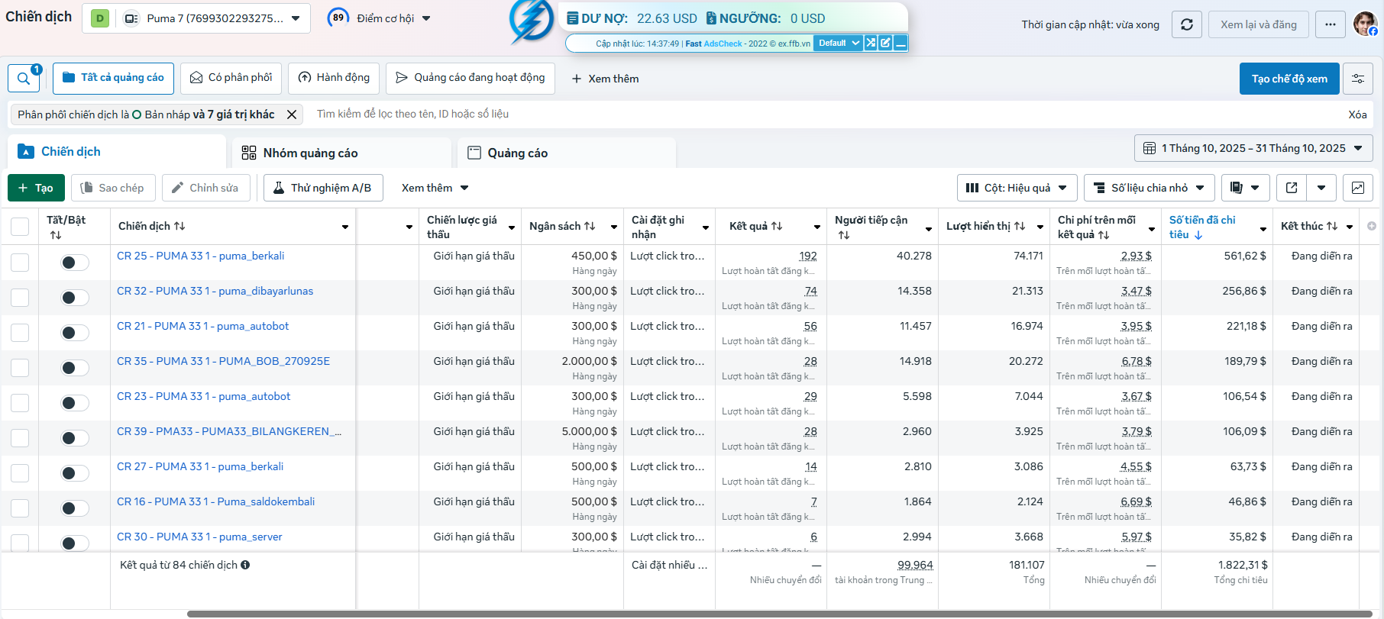Select the Tất cả quảng cáo view
Viewport: 1384px width, 619px height.
coord(113,78)
